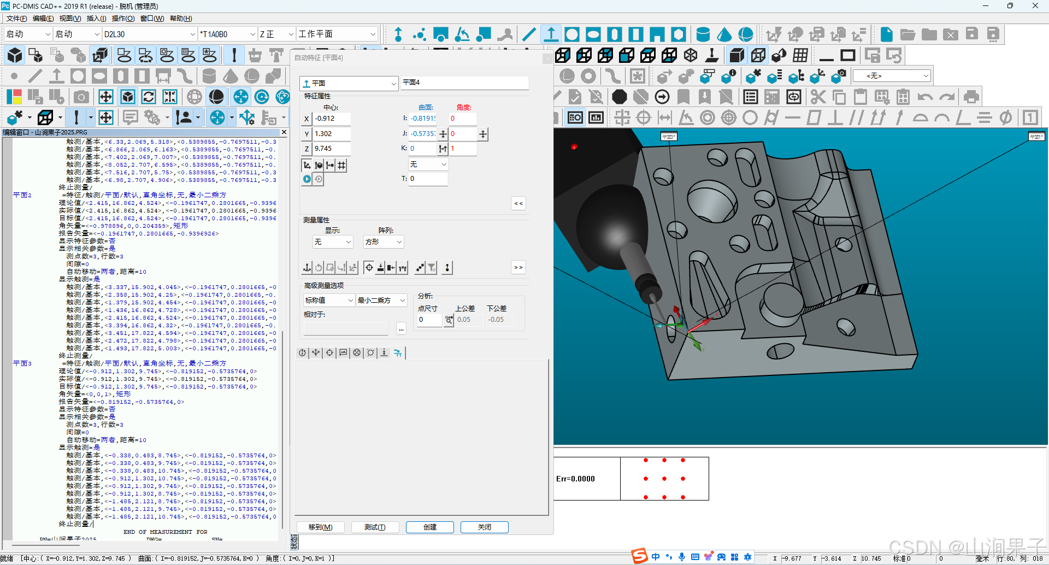Screen dimensions: 1049x565
Task: Toggle find nearest CAD element button
Action: (318, 165)
